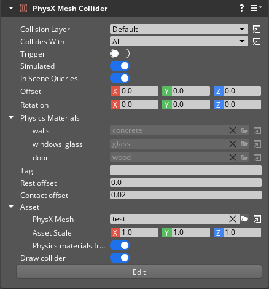Viewport: 269px width, 289px height.
Task: Browse folder for walls material
Action: click(244, 130)
